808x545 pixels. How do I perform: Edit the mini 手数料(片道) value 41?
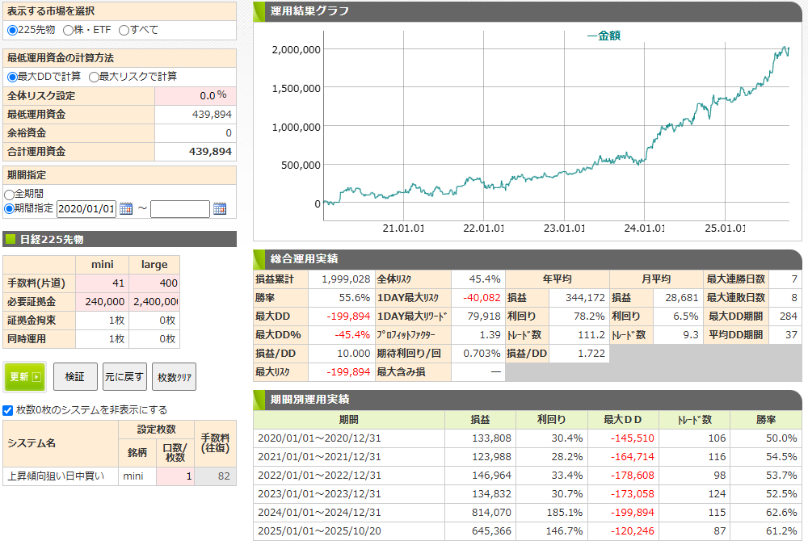(x=103, y=283)
